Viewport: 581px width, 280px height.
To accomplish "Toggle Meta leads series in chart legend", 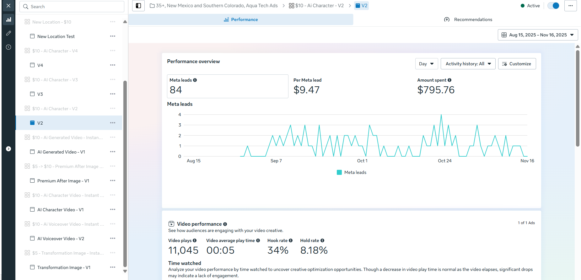I will pos(352,172).
